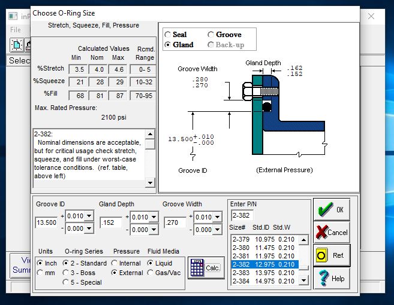Viewport: 394px width, 305px height.
Task: Click the Enter P/N 2-382 field
Action: click(x=242, y=215)
